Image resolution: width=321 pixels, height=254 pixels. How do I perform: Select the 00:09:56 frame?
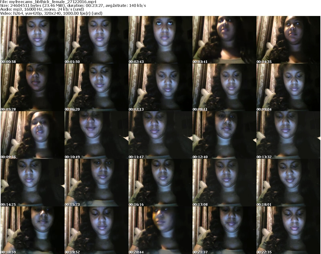[32, 135]
